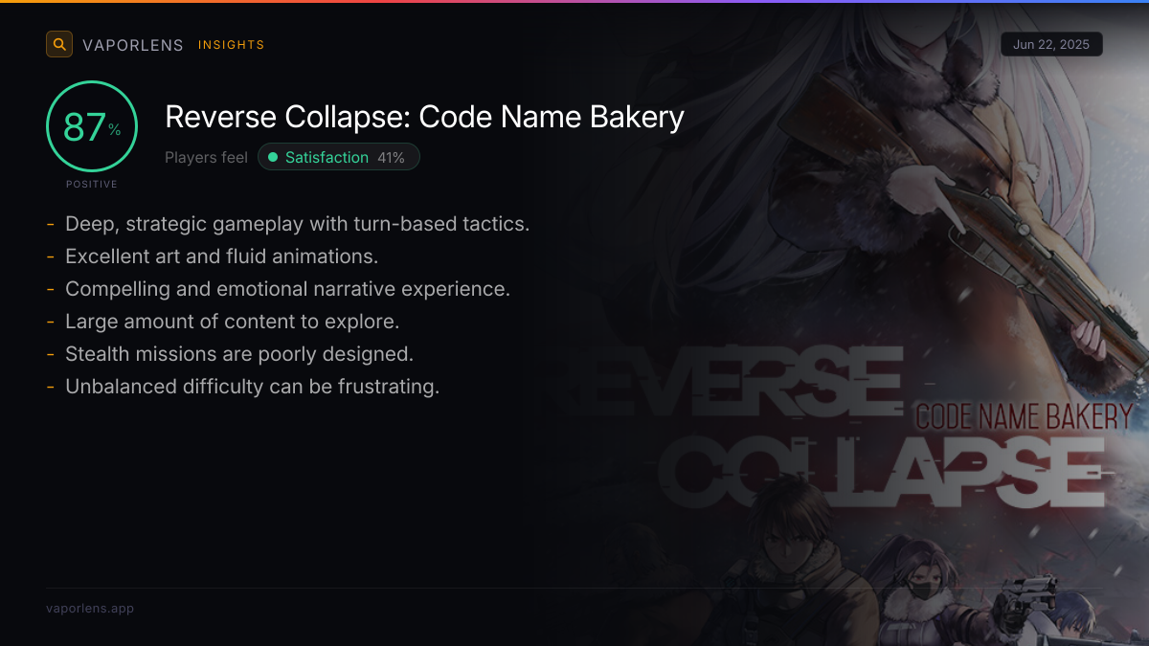Image resolution: width=1149 pixels, height=646 pixels.
Task: Click the Jun 22, 2025 date badge
Action: pyautogui.click(x=1050, y=45)
